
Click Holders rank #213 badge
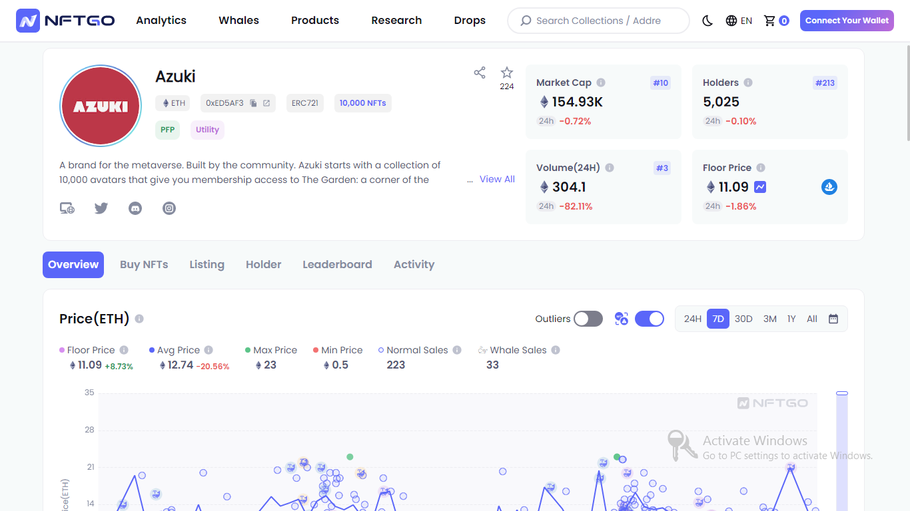[825, 83]
